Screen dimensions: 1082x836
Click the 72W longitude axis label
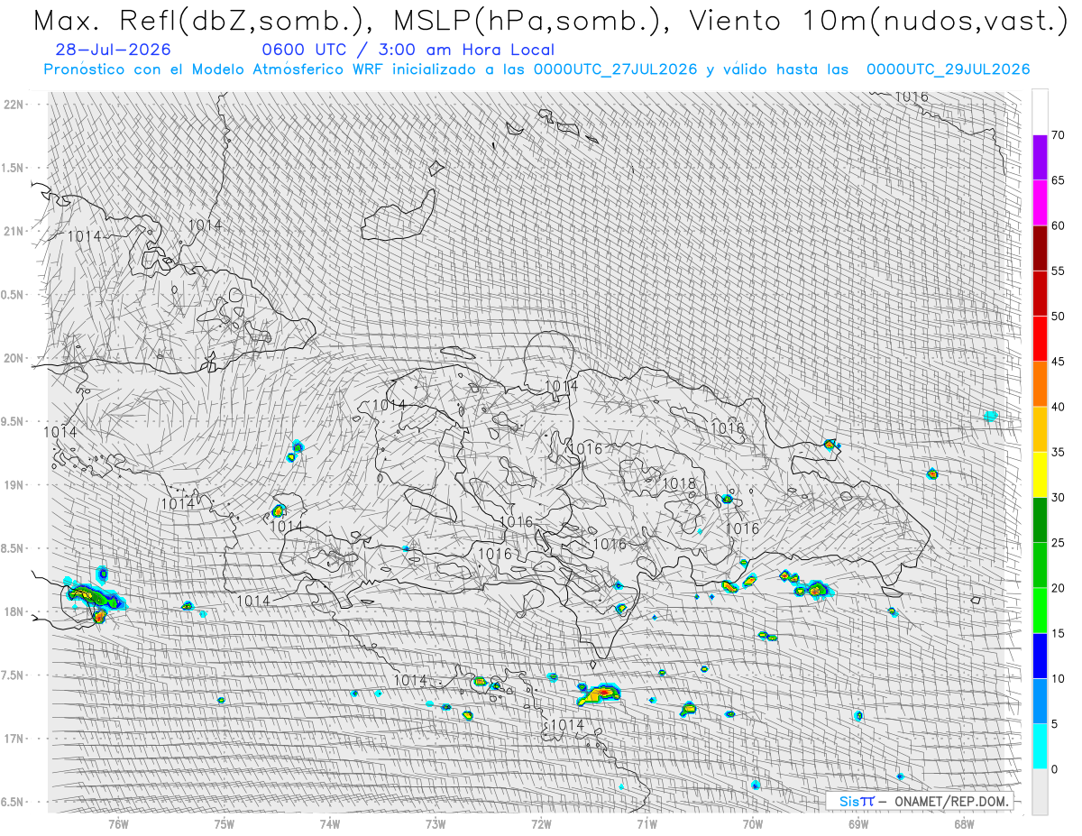click(541, 823)
